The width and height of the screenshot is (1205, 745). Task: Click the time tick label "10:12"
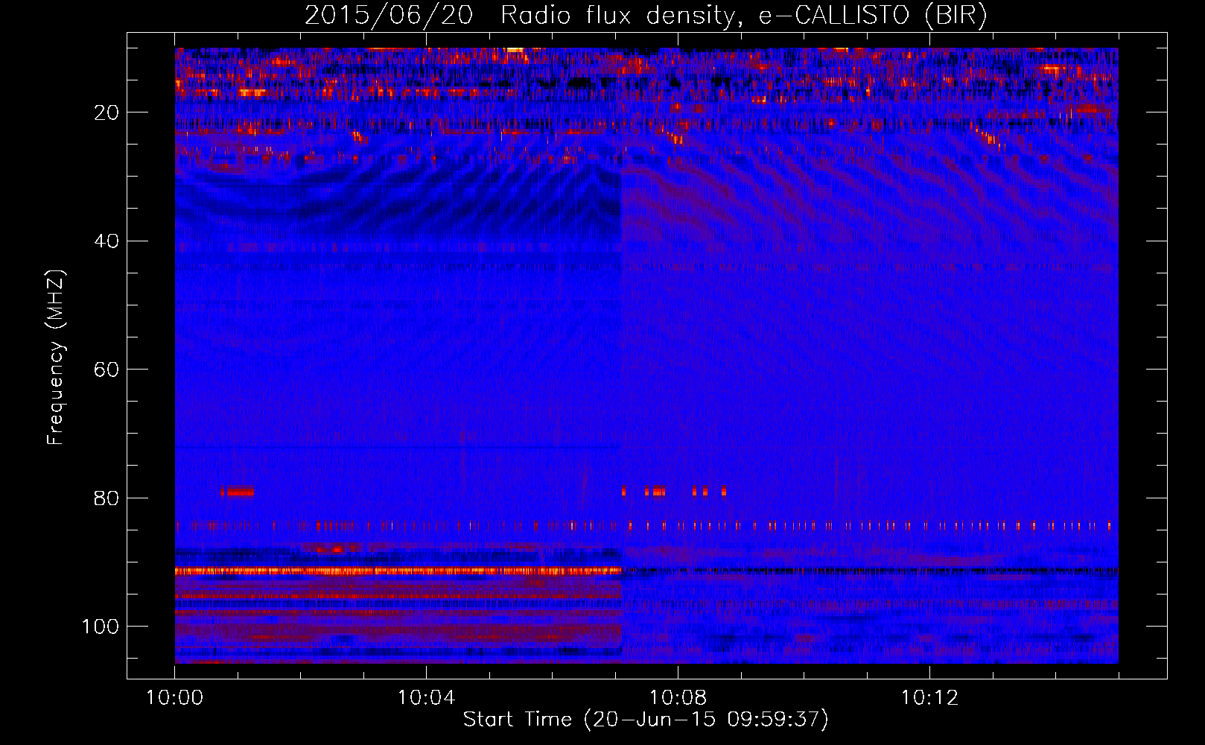pos(929,698)
